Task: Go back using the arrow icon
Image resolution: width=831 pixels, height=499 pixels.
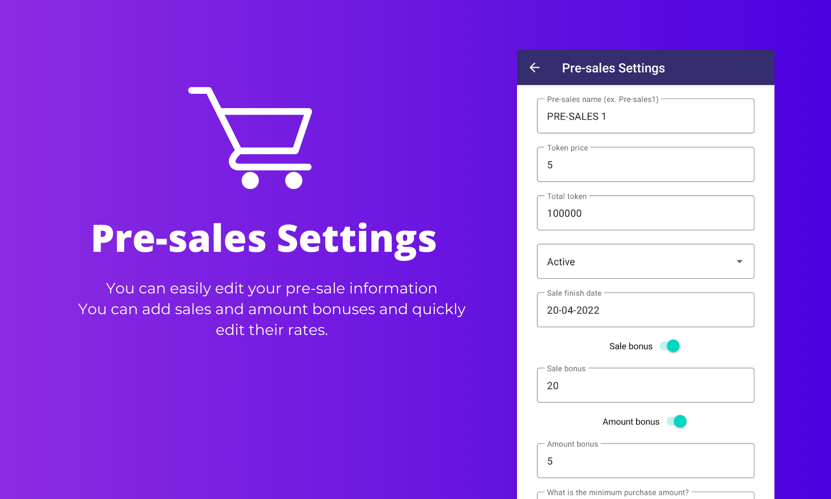Action: point(535,68)
